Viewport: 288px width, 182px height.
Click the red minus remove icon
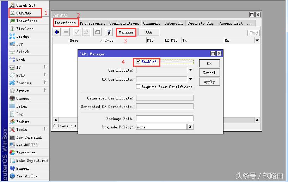pyautogui.click(x=66, y=32)
